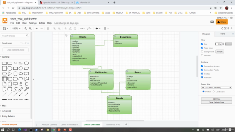
Task: Undo the last change
Action: click(37, 29)
